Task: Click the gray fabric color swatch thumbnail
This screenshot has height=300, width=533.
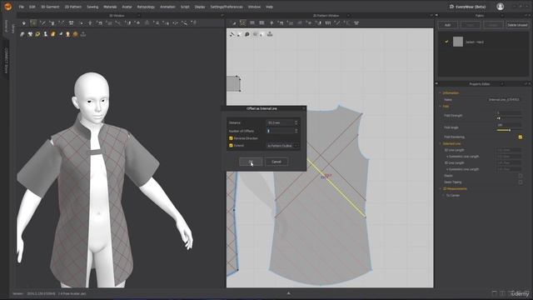Action: tap(458, 42)
